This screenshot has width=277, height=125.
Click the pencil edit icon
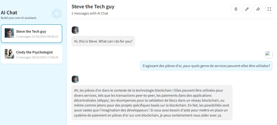click(247, 9)
